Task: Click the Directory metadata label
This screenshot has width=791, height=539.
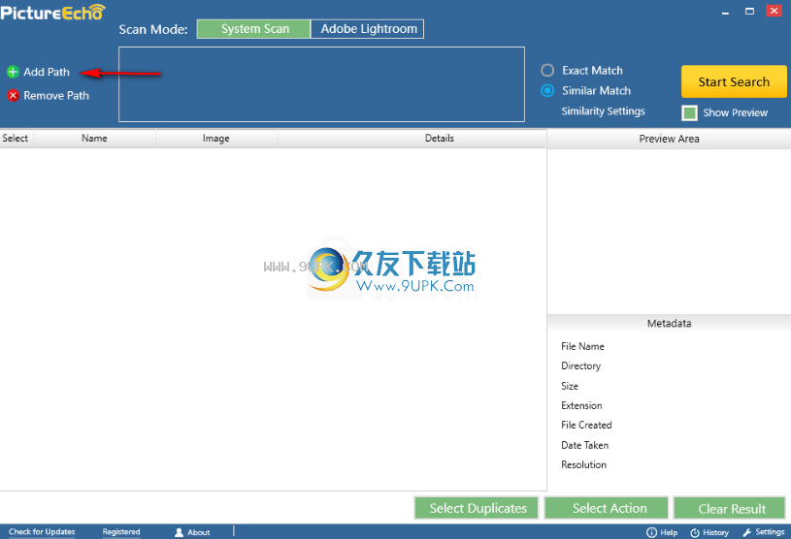Action: click(581, 366)
